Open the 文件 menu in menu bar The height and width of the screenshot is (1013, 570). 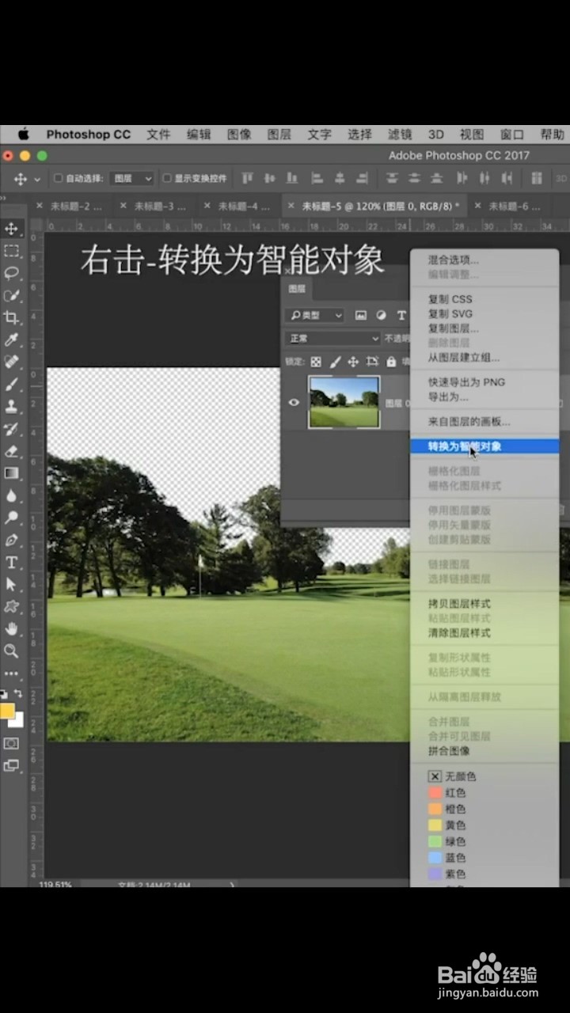coord(158,135)
